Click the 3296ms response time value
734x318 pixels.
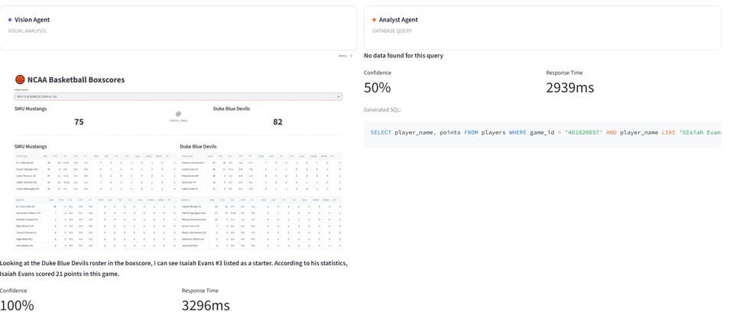206,306
